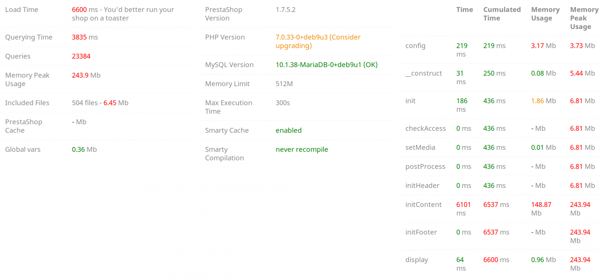Click the MySQL Version MariaDB value
This screenshot has width=600, height=280.
coord(327,65)
